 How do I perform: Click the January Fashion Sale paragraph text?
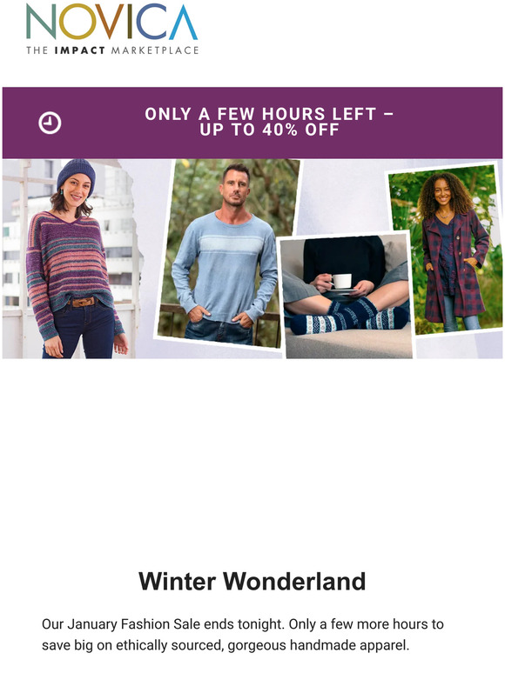pyautogui.click(x=242, y=635)
